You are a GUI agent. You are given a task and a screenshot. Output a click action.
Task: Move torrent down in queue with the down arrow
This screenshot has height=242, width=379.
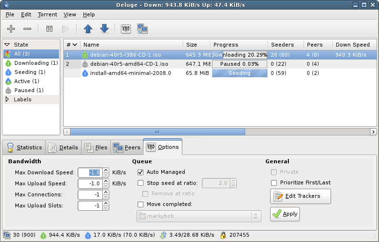[104, 29]
